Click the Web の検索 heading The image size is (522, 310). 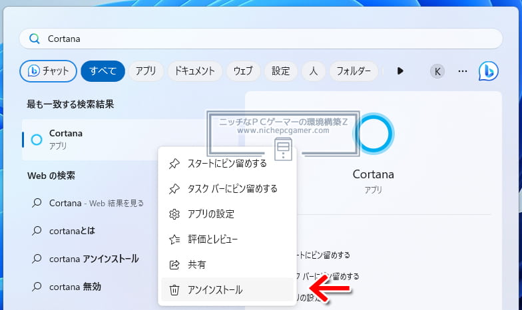click(51, 176)
